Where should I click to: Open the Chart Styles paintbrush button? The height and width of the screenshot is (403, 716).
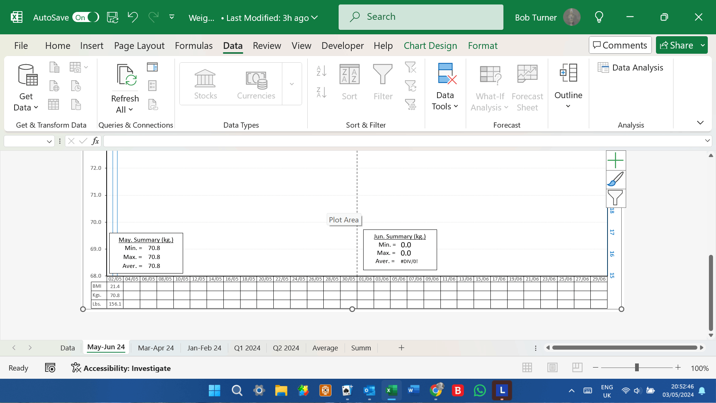(615, 179)
